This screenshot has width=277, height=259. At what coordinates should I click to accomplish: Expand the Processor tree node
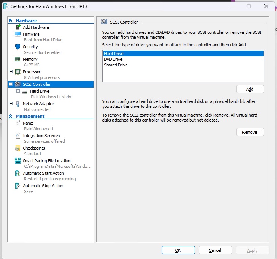(x=11, y=72)
